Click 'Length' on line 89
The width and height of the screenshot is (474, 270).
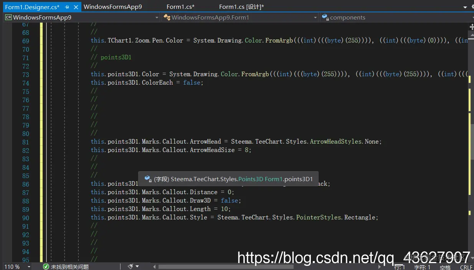[200, 209]
